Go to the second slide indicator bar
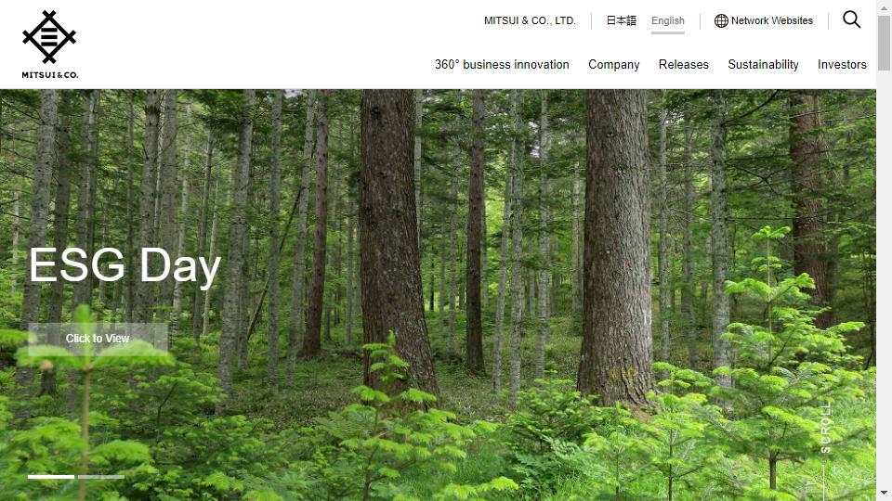This screenshot has height=501, width=892. 101,477
